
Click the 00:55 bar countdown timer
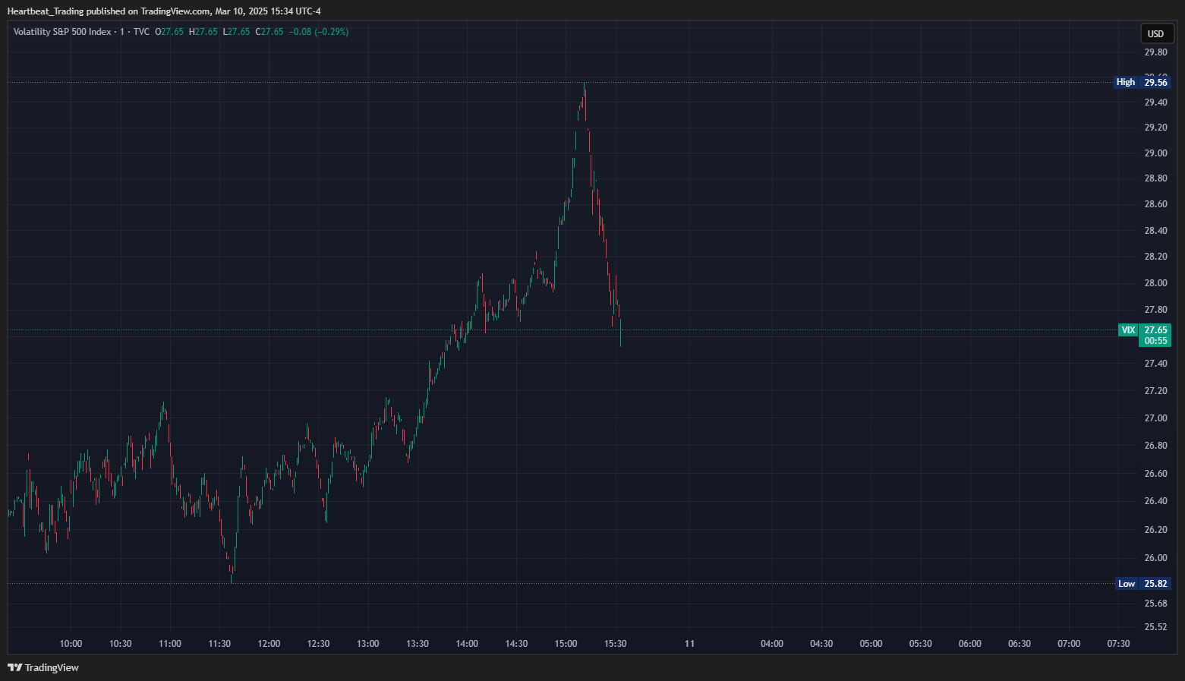pos(1155,341)
